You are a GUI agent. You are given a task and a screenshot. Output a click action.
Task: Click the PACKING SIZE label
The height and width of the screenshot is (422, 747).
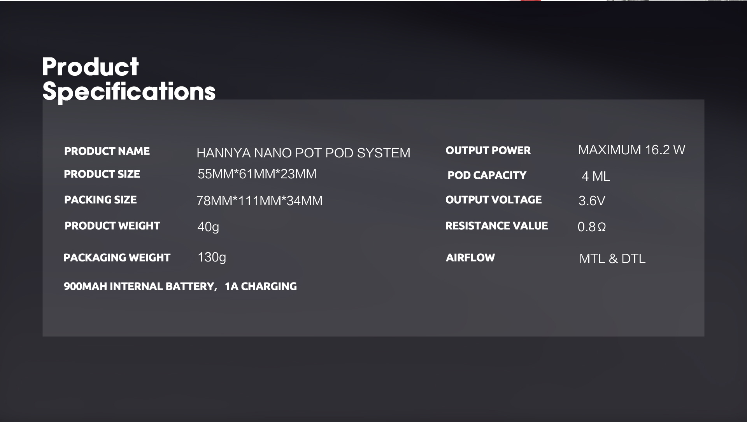(x=100, y=200)
